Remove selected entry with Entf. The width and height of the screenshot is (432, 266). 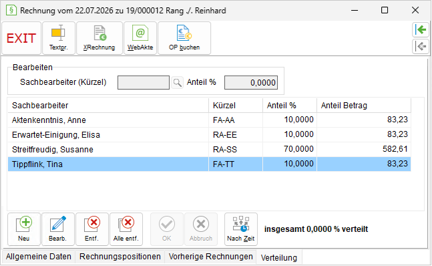click(92, 229)
